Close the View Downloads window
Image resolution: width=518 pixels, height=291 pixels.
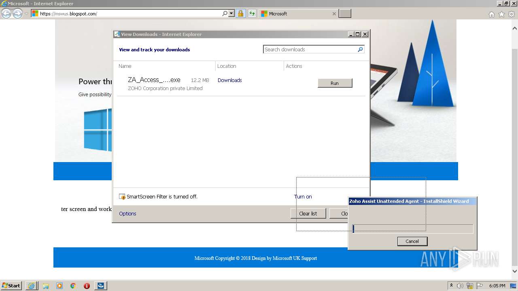[x=365, y=34]
